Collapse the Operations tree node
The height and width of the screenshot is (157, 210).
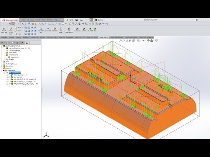click(2, 71)
